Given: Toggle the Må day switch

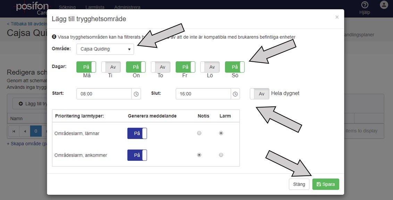Looking at the screenshot, I should click(x=86, y=67).
